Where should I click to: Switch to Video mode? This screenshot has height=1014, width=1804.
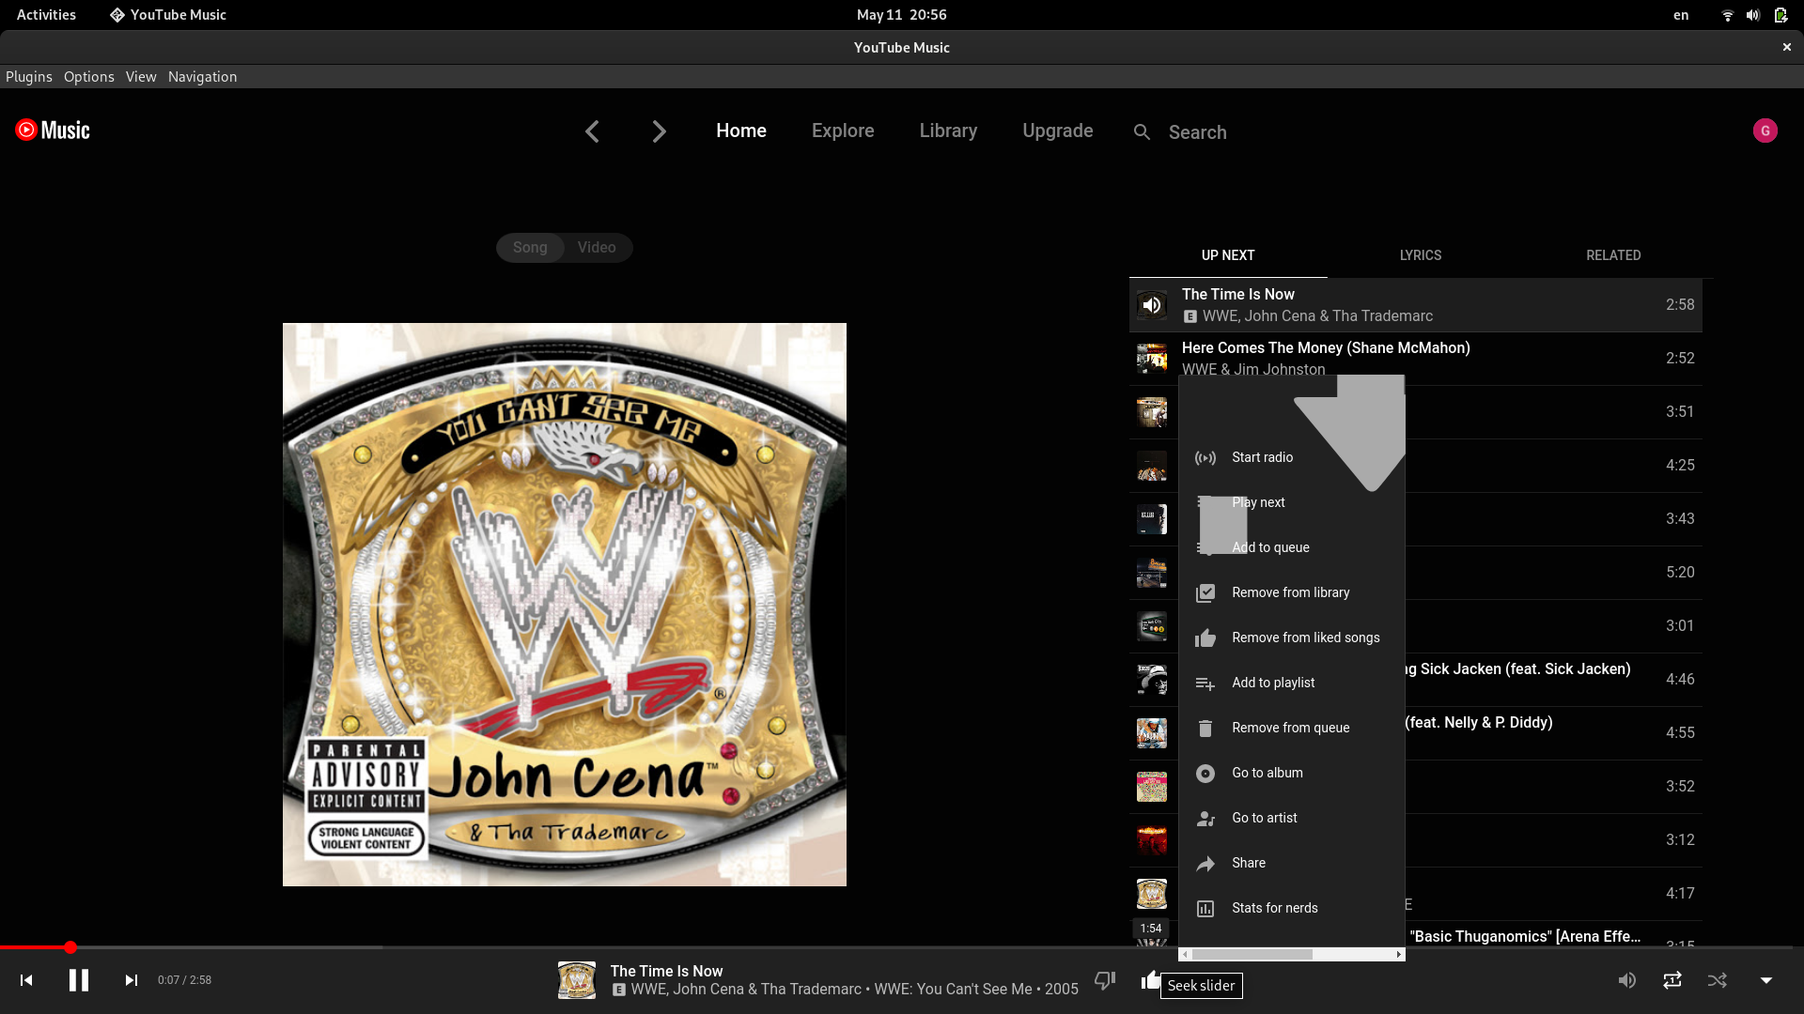click(x=596, y=247)
